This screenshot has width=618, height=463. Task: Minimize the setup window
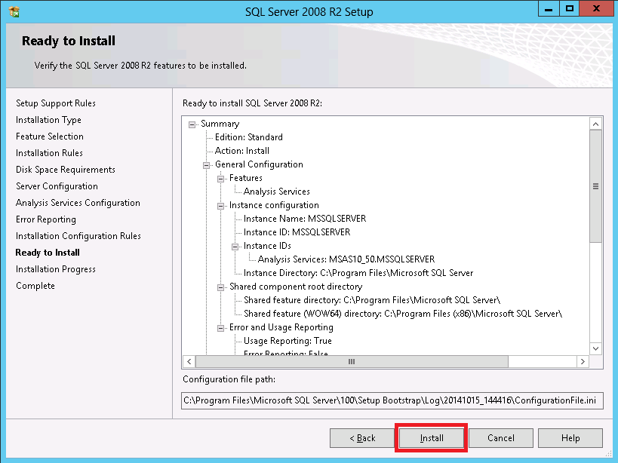pyautogui.click(x=549, y=8)
